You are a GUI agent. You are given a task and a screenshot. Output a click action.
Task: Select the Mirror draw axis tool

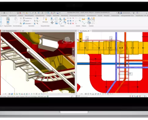click(x=64, y=19)
